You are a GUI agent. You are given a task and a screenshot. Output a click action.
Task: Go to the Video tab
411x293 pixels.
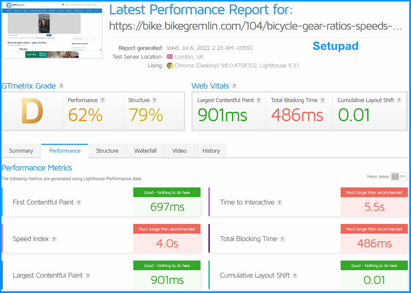pos(179,151)
